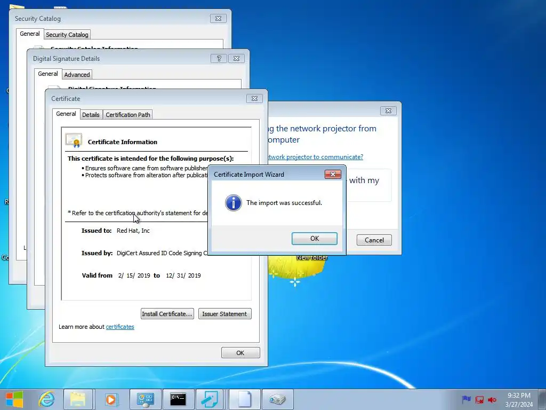Close the Certificate Import Wizard dialog
Screen dimensions: 546x410
tap(333, 175)
